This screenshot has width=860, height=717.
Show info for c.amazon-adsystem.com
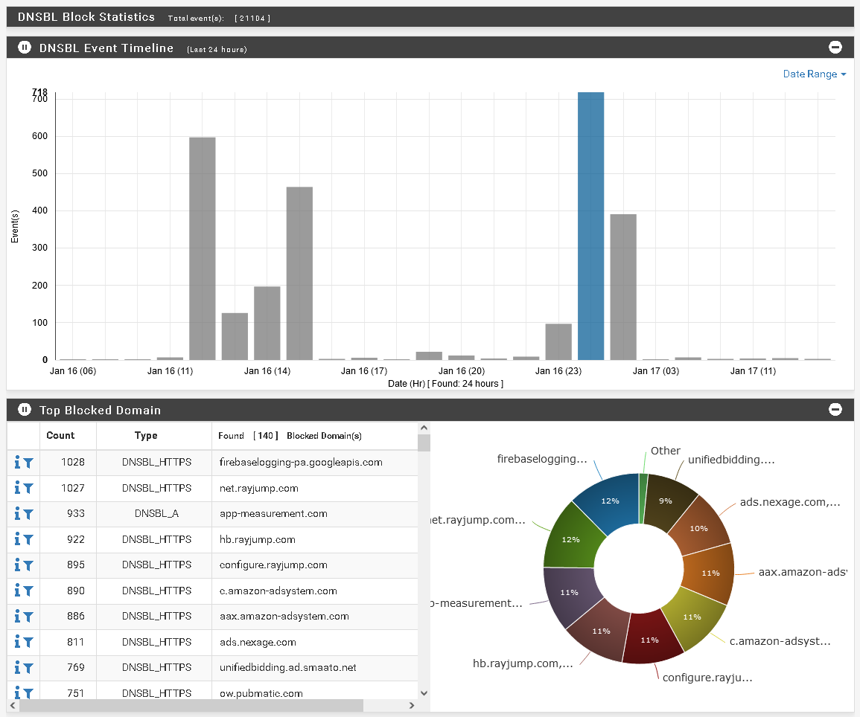(17, 591)
